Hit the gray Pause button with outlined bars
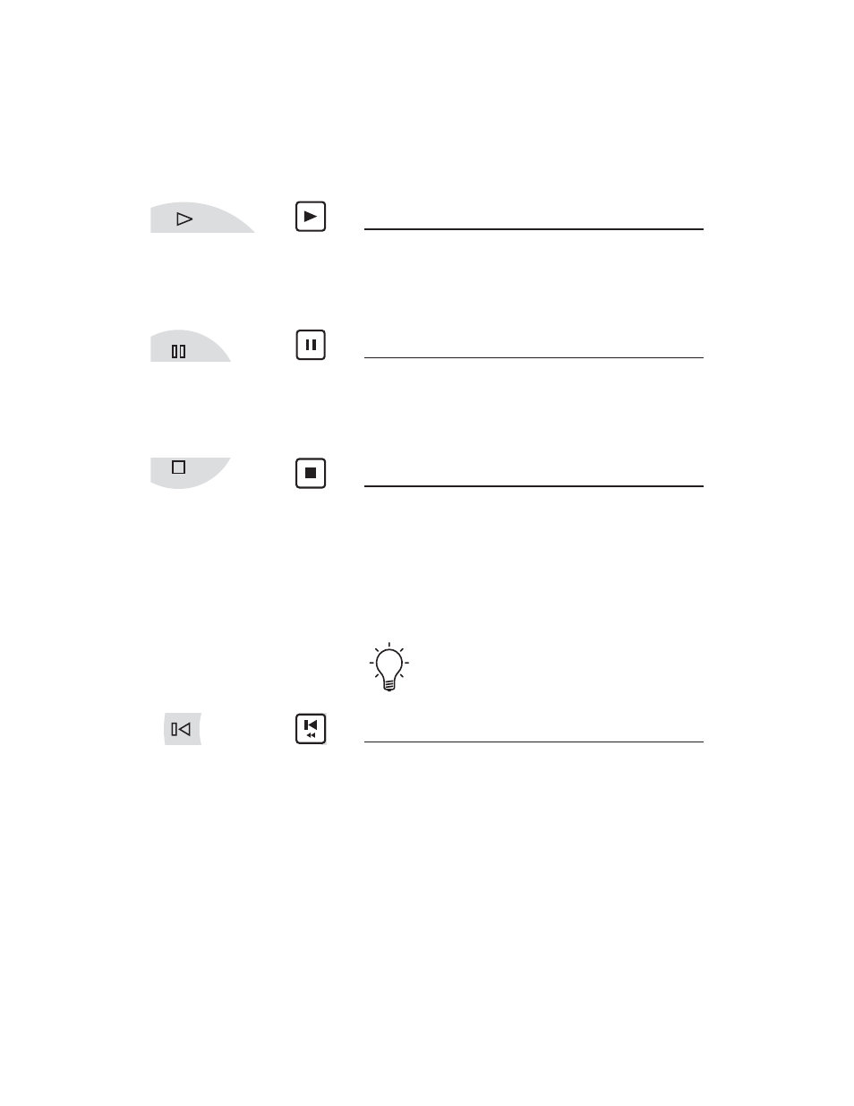854x1106 pixels. (190, 347)
